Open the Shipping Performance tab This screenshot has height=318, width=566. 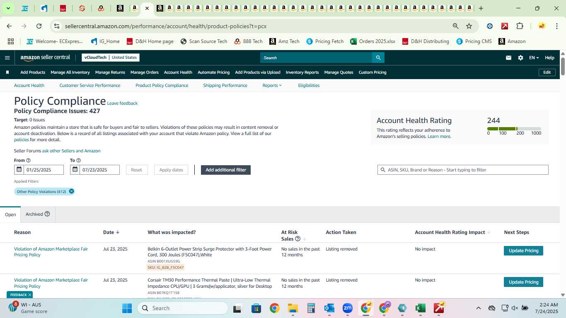pyautogui.click(x=225, y=85)
